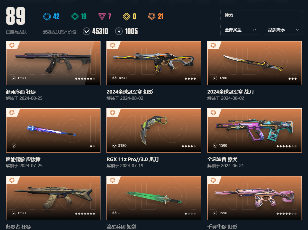Viewport: 308px width, 230px height.
Task: Open the 超能偶像 应援棒 skin card
Action: (x=53, y=130)
